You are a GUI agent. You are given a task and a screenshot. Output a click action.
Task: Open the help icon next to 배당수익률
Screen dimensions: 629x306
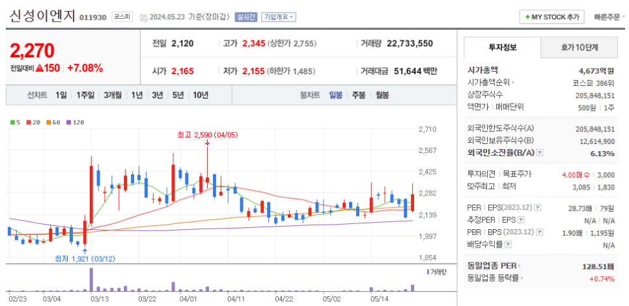coord(508,244)
